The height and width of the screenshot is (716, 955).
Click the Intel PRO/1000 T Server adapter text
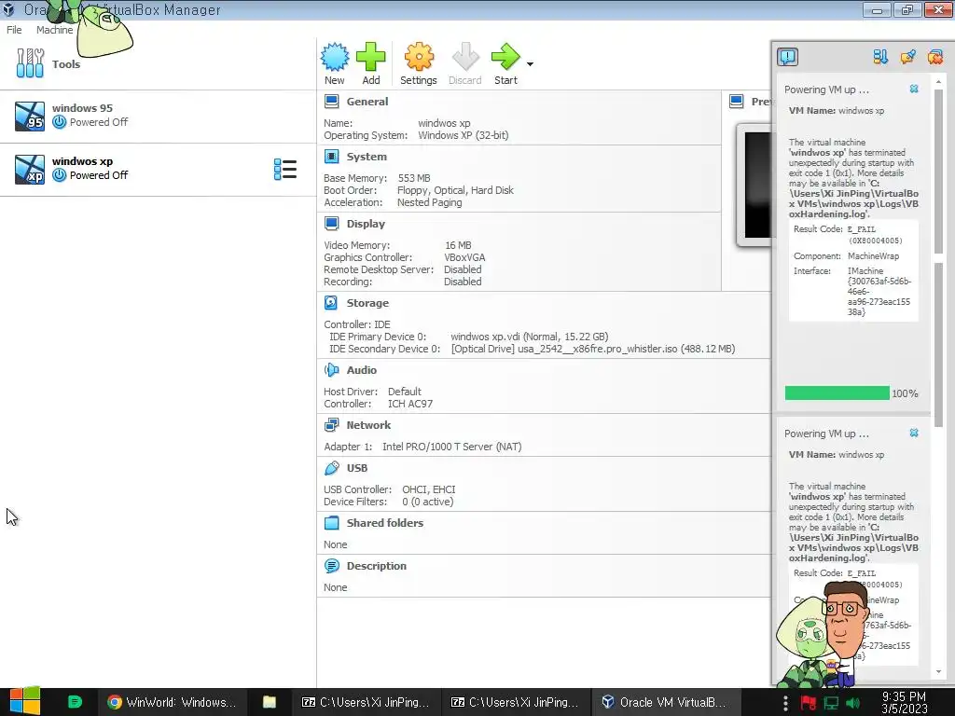(x=452, y=447)
